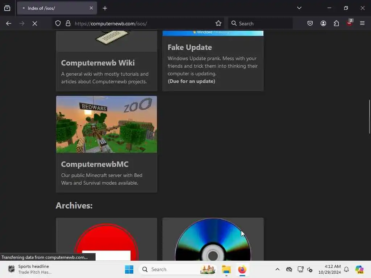The width and height of the screenshot is (371, 278).
Task: Stop loading the page
Action: pyautogui.click(x=34, y=24)
